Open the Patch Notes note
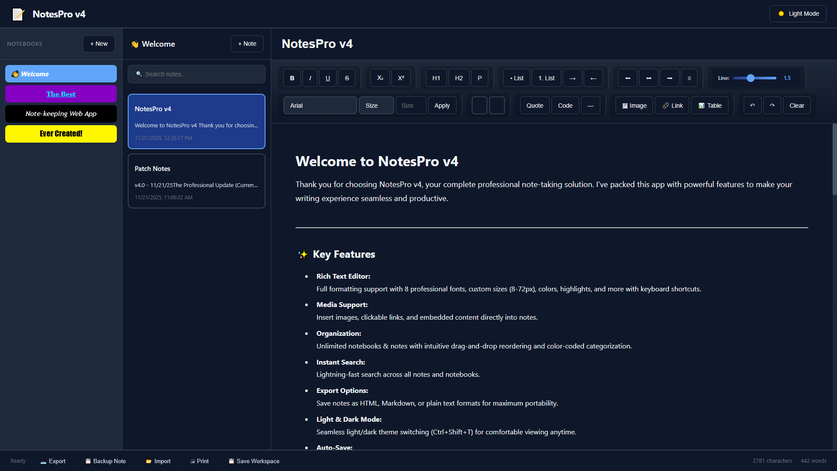 (x=196, y=181)
